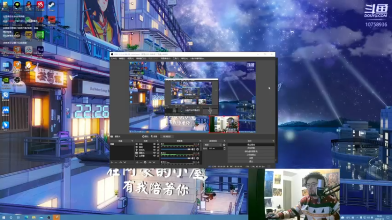392x220 pixels.
Task: Adjust volume slider of the 0.0 dB channel
Action: pyautogui.click(x=176, y=149)
